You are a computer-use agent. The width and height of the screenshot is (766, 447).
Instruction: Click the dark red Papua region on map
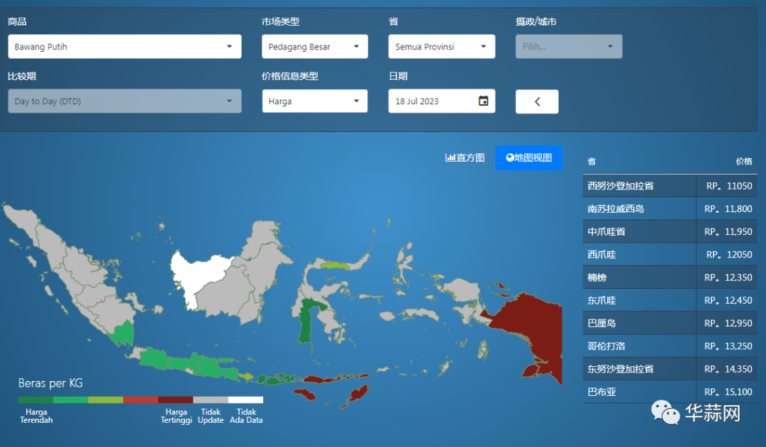525,333
